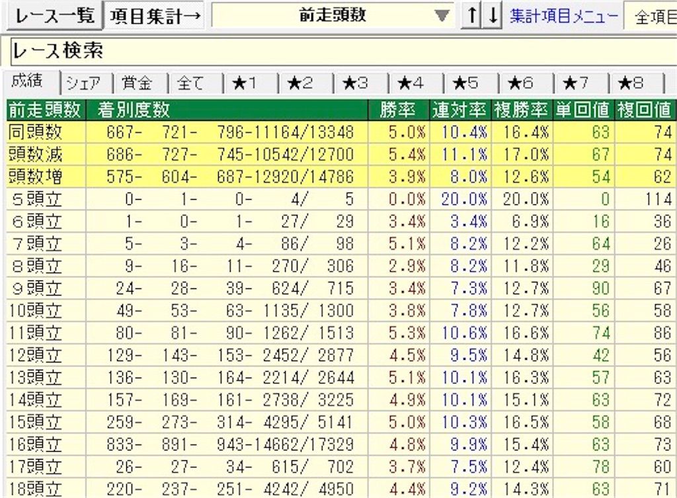Click 勝率 2.9% in the 8頭立 row

click(407, 266)
